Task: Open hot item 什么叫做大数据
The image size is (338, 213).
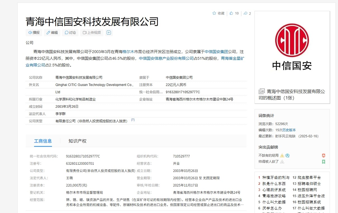Action: point(311,208)
